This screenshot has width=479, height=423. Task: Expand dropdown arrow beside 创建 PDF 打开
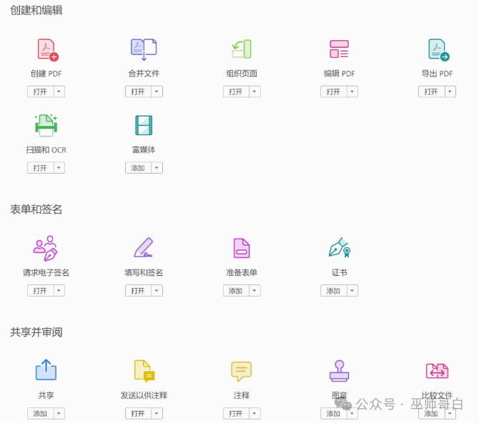pos(59,91)
